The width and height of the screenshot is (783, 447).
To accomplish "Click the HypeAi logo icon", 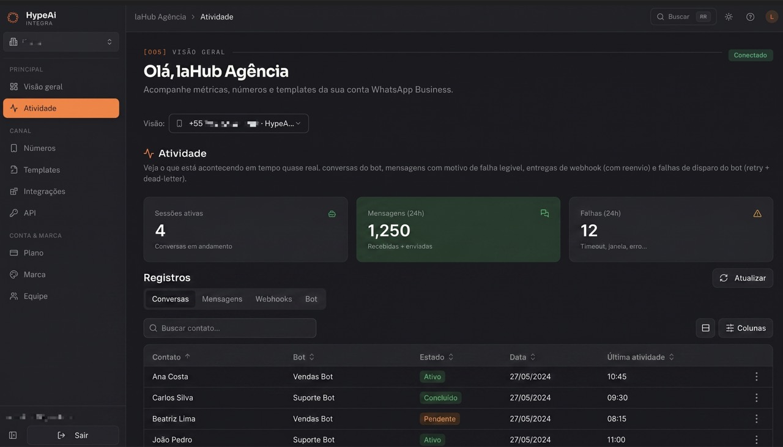I will [x=13, y=17].
